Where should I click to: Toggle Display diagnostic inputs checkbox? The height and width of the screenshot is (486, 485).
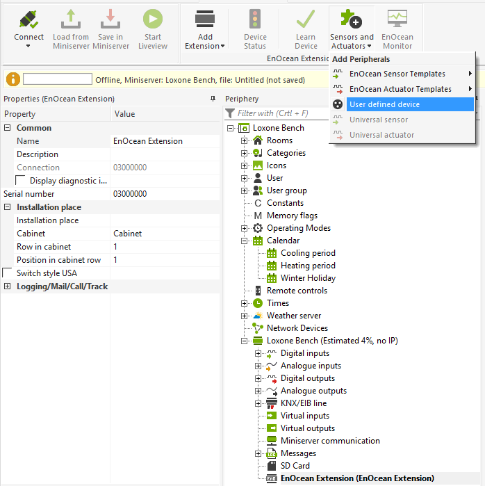coord(20,180)
